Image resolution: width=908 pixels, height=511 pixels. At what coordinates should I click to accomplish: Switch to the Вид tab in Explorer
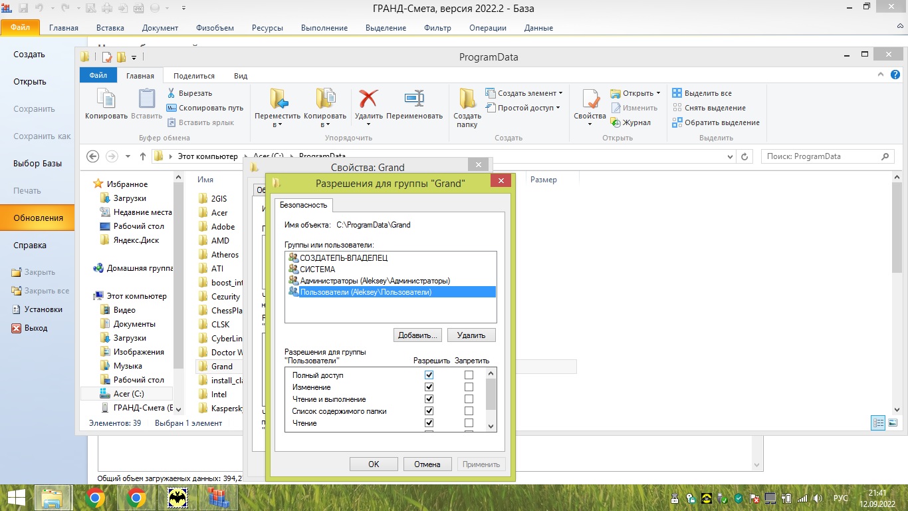click(241, 76)
